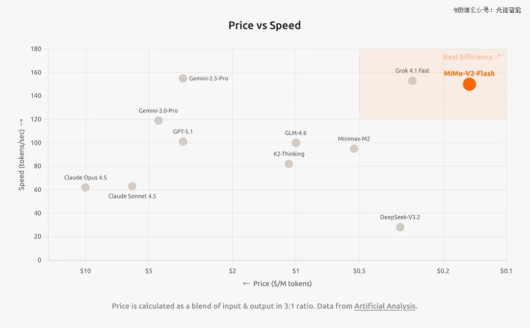Click the Gemini-3.0-Pro data point
530x328 pixels.
[159, 121]
